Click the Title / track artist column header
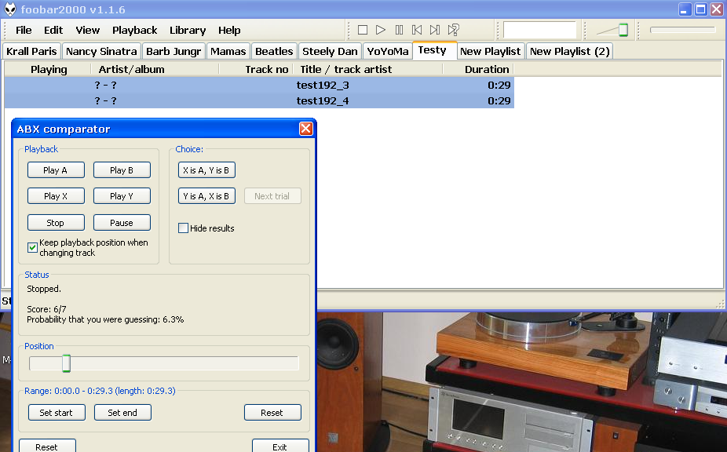 click(368, 70)
